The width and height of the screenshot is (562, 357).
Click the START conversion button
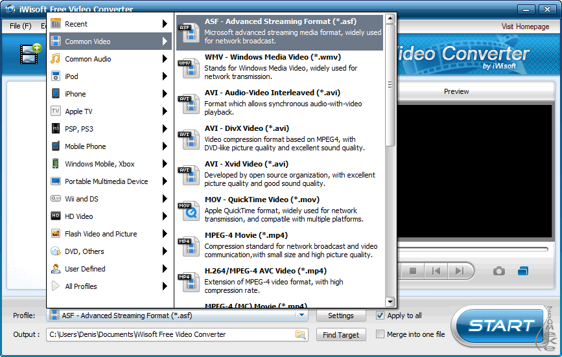500,325
